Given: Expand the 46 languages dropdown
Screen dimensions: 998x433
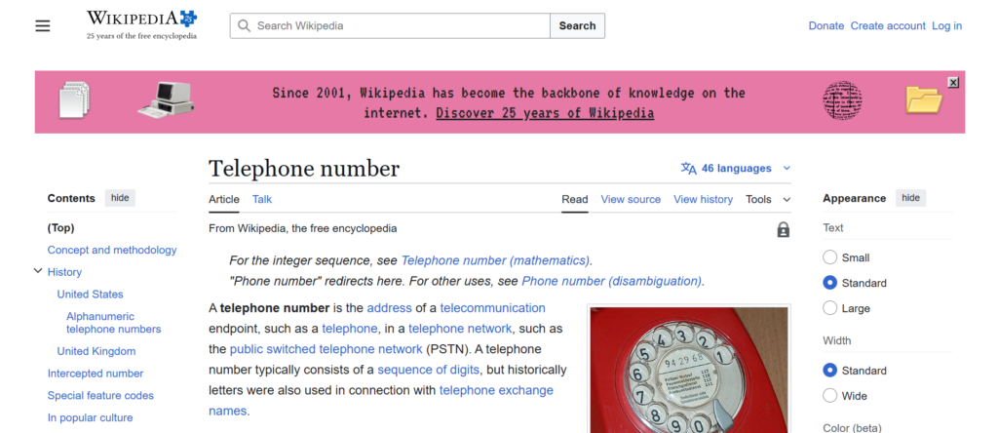Looking at the screenshot, I should (x=737, y=168).
